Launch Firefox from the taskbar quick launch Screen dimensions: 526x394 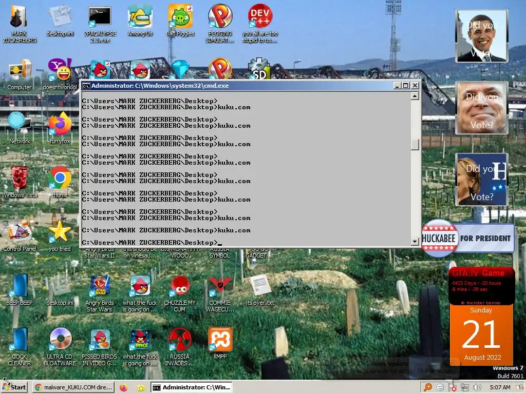point(123,388)
